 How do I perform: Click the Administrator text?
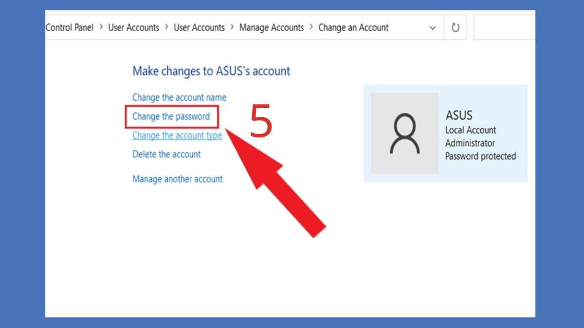pyautogui.click(x=470, y=143)
